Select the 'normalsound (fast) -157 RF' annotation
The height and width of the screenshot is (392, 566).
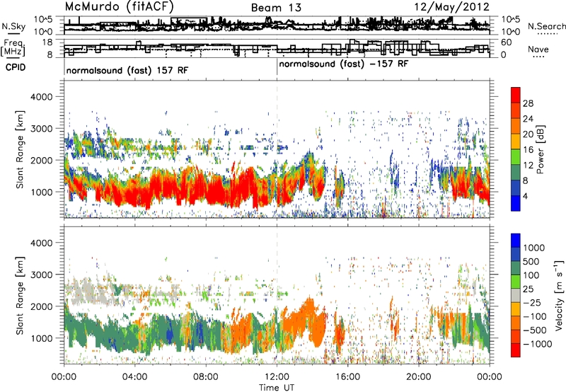pos(344,64)
